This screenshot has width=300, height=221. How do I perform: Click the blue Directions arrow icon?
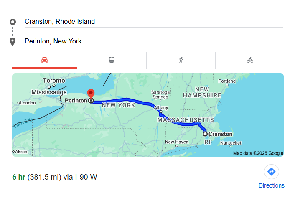(x=272, y=171)
